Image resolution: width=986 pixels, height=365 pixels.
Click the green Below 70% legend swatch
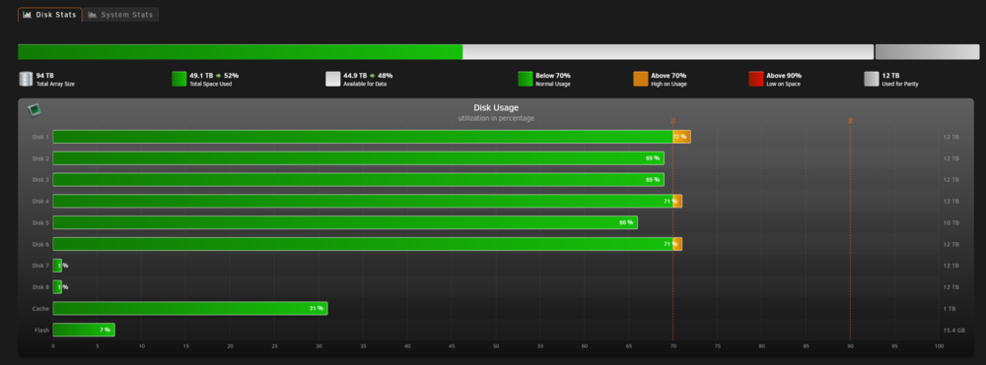[526, 79]
